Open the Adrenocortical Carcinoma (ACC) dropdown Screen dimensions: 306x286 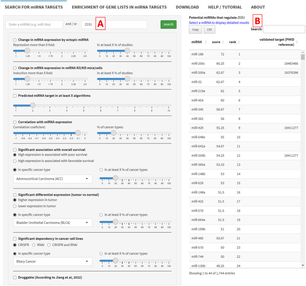point(52,179)
